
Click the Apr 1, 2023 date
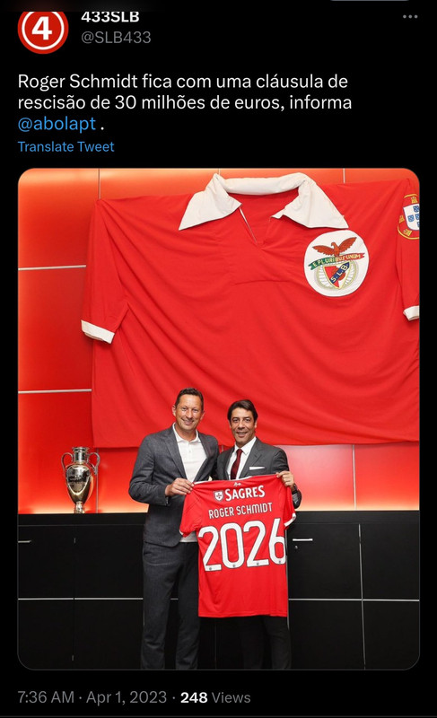point(127,697)
